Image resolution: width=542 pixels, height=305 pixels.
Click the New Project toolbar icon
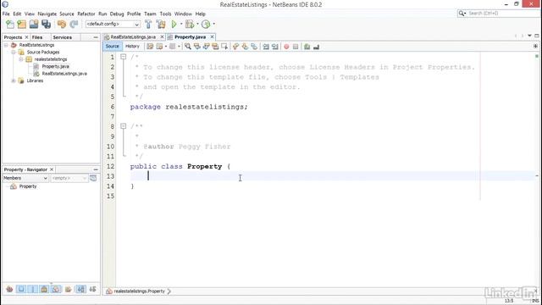point(22,25)
